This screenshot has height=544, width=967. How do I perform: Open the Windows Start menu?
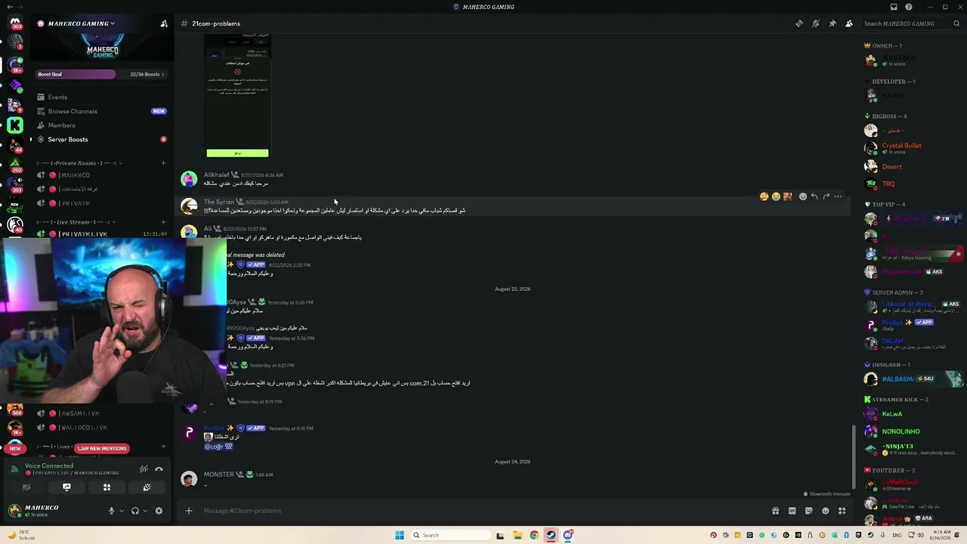tap(400, 535)
